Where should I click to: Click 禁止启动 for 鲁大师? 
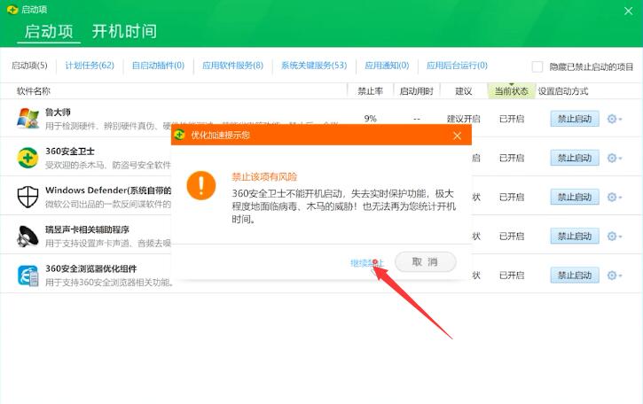click(575, 119)
